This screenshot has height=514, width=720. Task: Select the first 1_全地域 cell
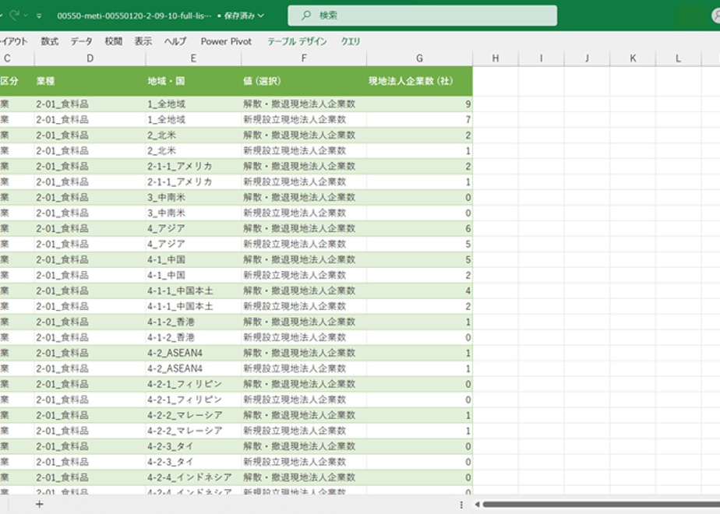pyautogui.click(x=193, y=104)
